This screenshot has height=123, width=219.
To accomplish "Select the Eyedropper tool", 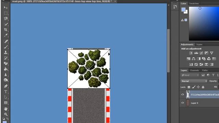I will pos(5,35).
